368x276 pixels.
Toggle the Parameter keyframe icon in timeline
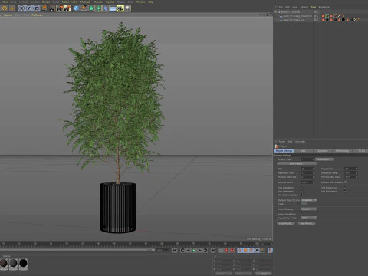(x=257, y=251)
